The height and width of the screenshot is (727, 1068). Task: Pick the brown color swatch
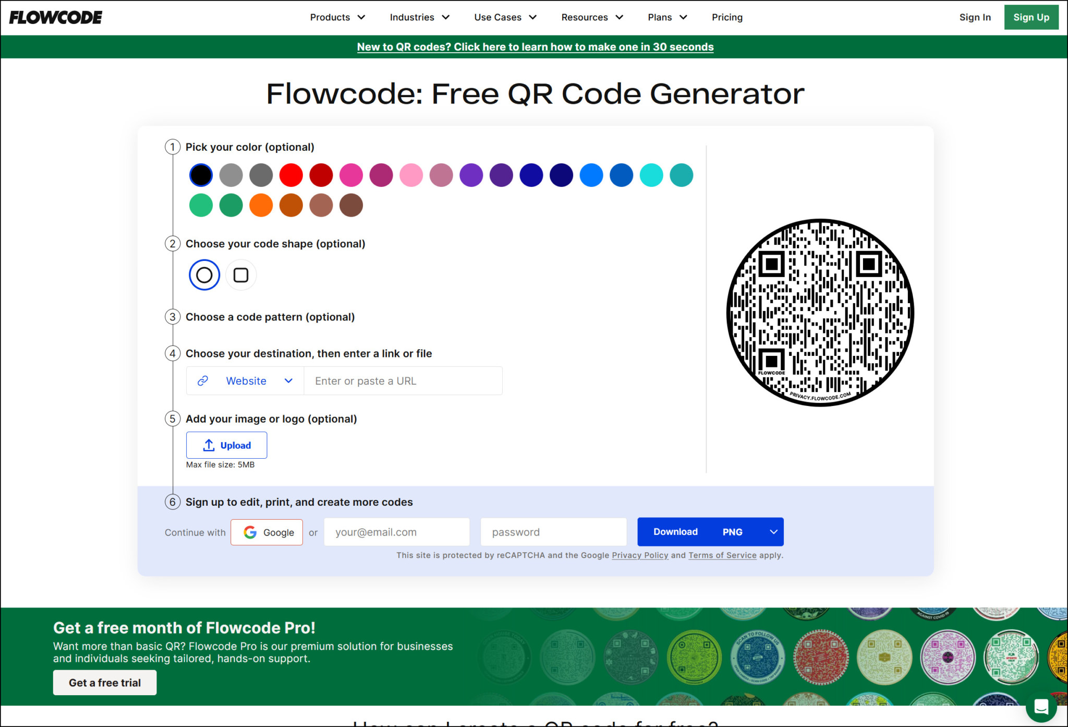click(351, 205)
